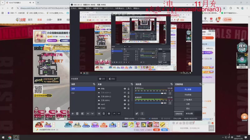Hide the topmost source in the list with its eye icon
Image resolution: width=250 pixels, height=140 pixels.
click(x=125, y=89)
